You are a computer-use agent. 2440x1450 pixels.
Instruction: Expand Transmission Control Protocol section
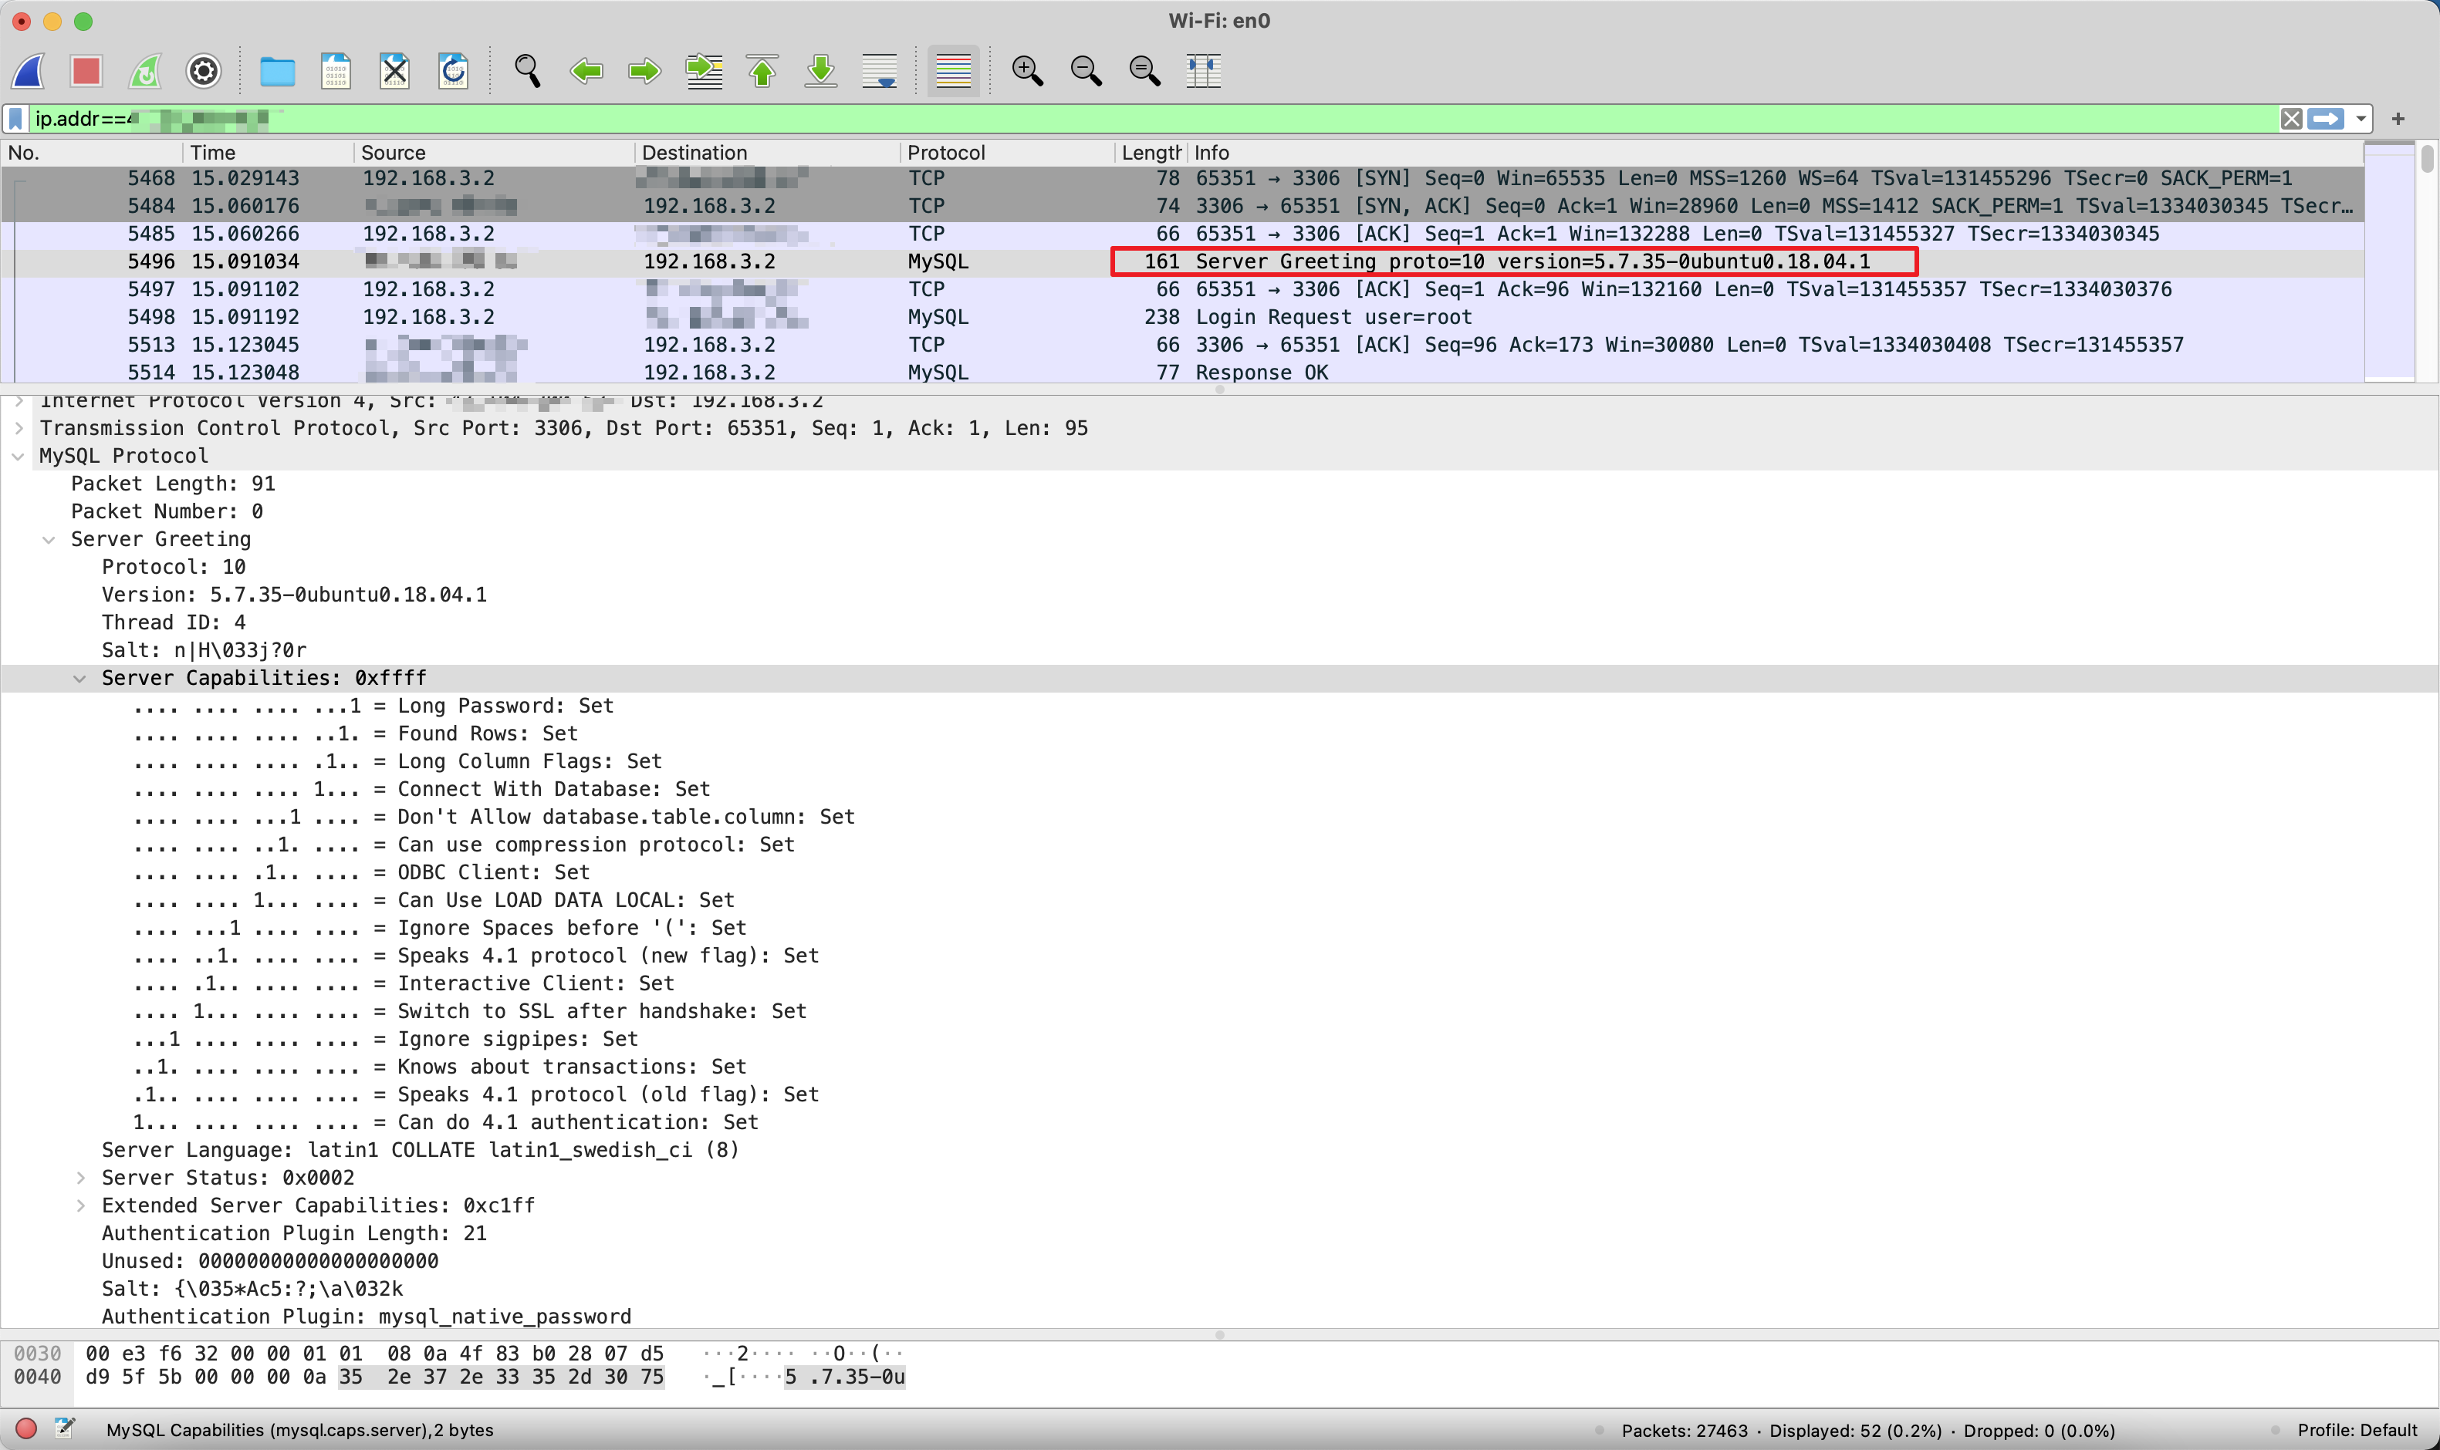click(x=19, y=428)
